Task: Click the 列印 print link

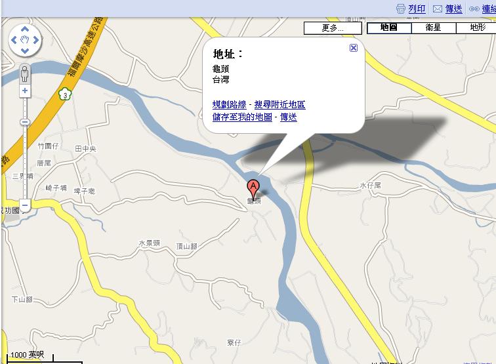Action: click(417, 9)
